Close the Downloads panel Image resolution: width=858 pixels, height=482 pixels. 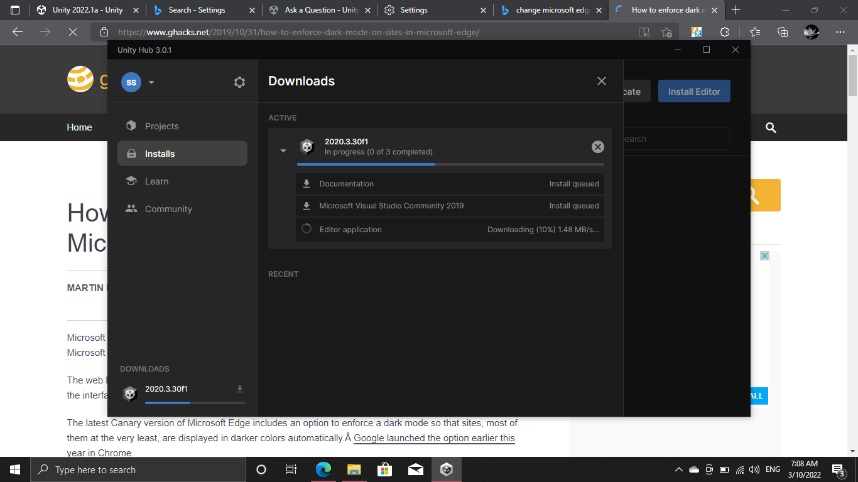602,81
